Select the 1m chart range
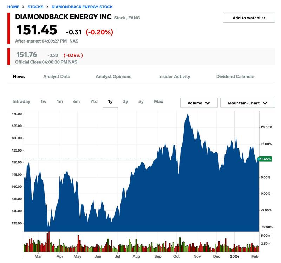 click(x=60, y=102)
